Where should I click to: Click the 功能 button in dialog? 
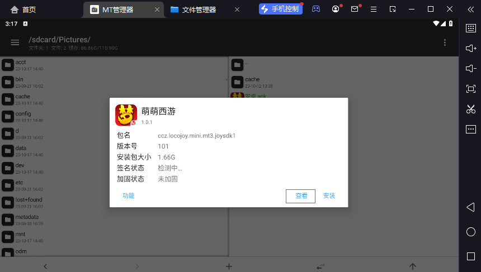click(129, 195)
